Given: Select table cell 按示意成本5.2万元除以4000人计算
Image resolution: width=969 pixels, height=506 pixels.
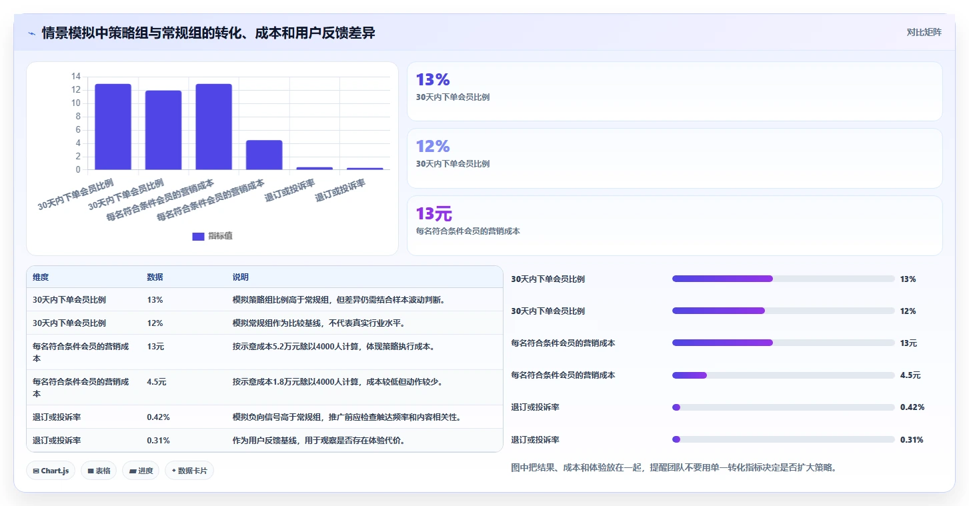Looking at the screenshot, I should 364,353.
